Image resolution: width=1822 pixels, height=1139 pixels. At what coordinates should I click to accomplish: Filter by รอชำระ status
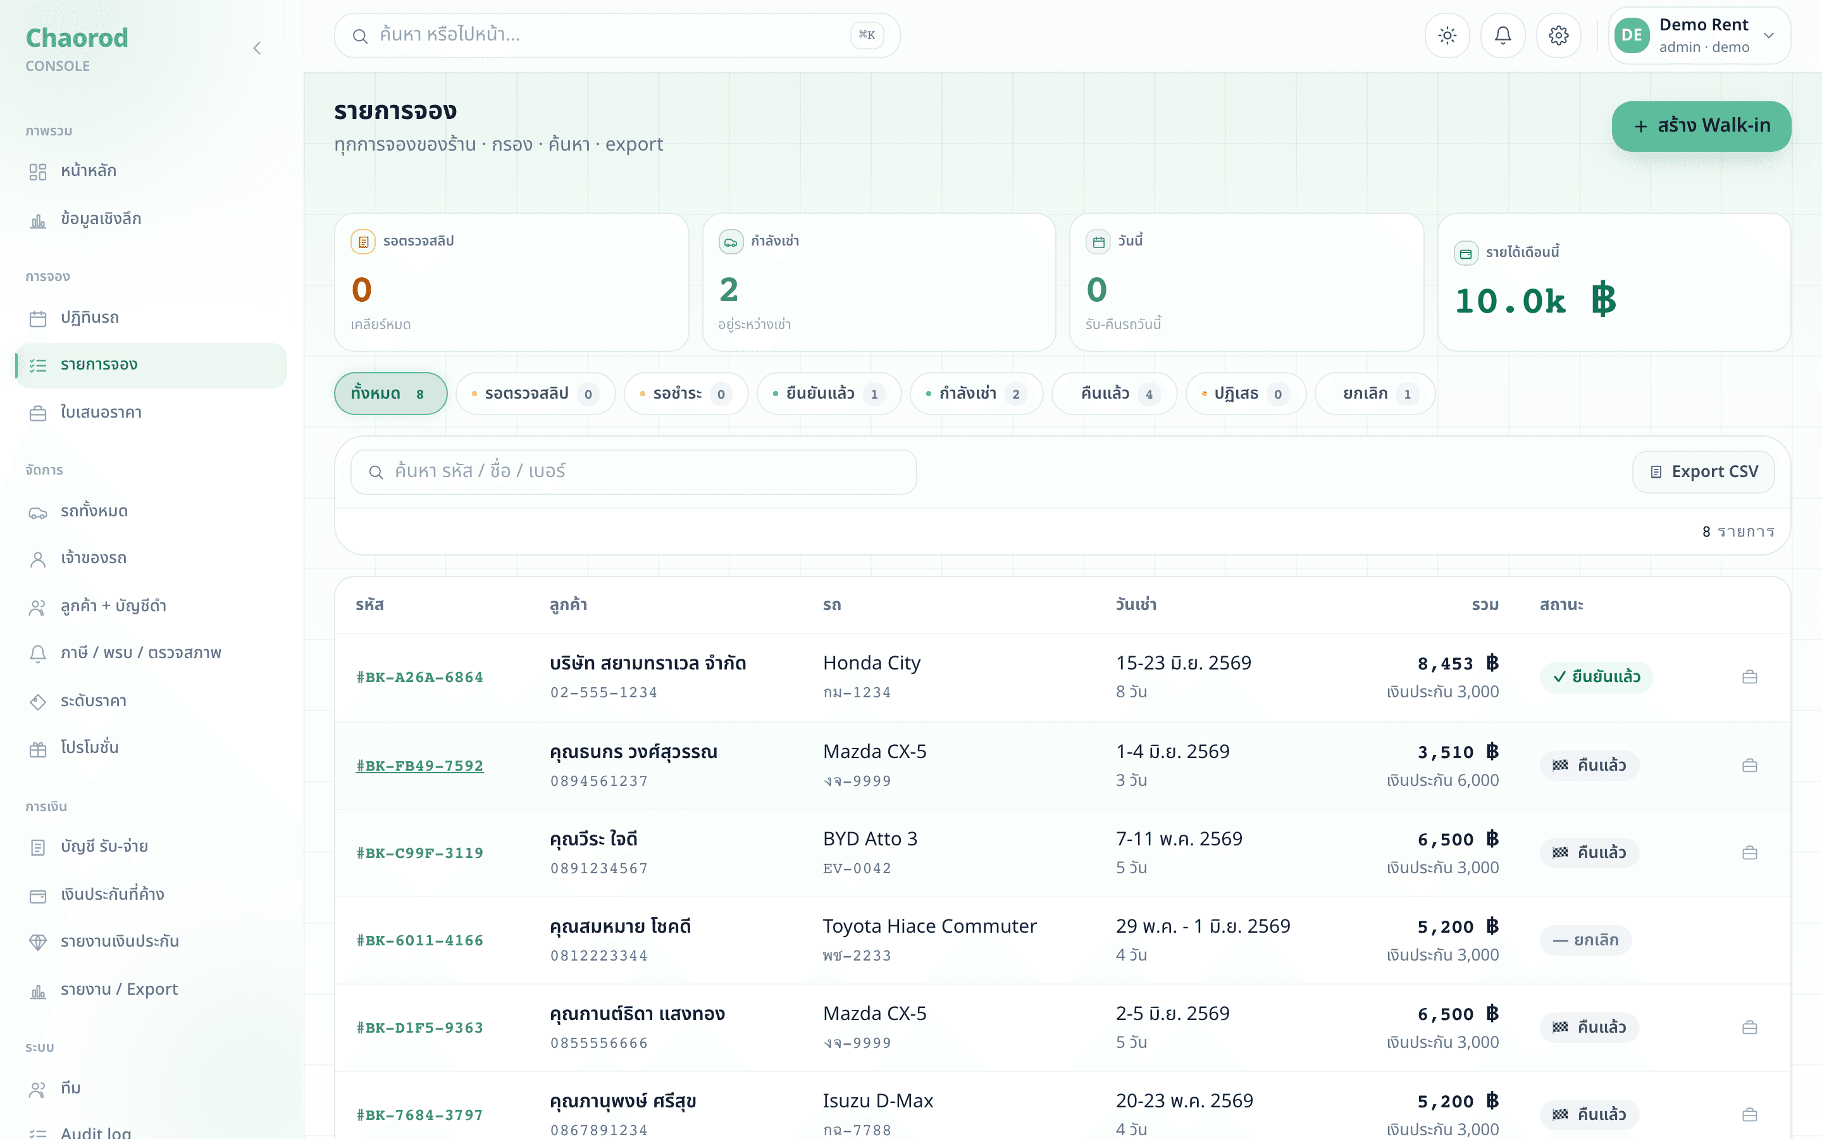686,393
